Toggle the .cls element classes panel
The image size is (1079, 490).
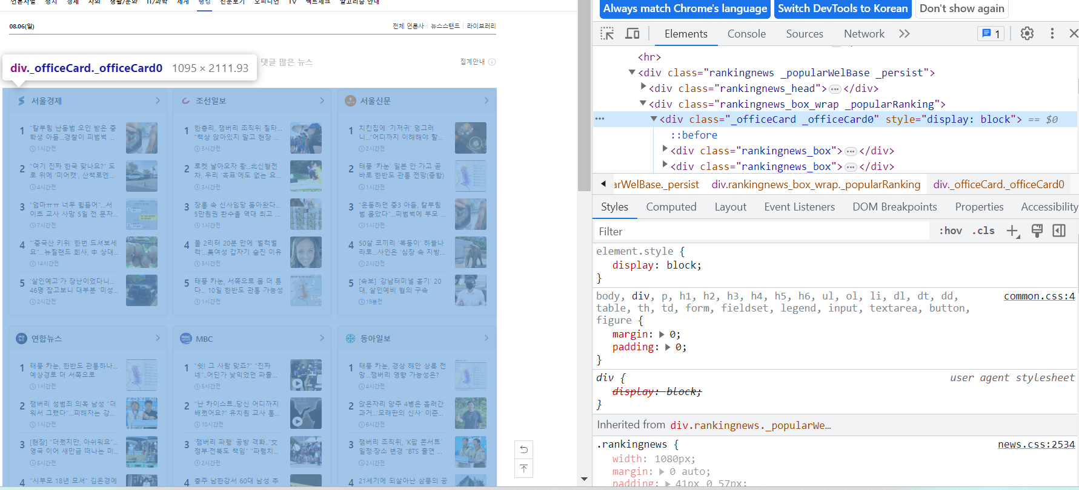pos(983,230)
